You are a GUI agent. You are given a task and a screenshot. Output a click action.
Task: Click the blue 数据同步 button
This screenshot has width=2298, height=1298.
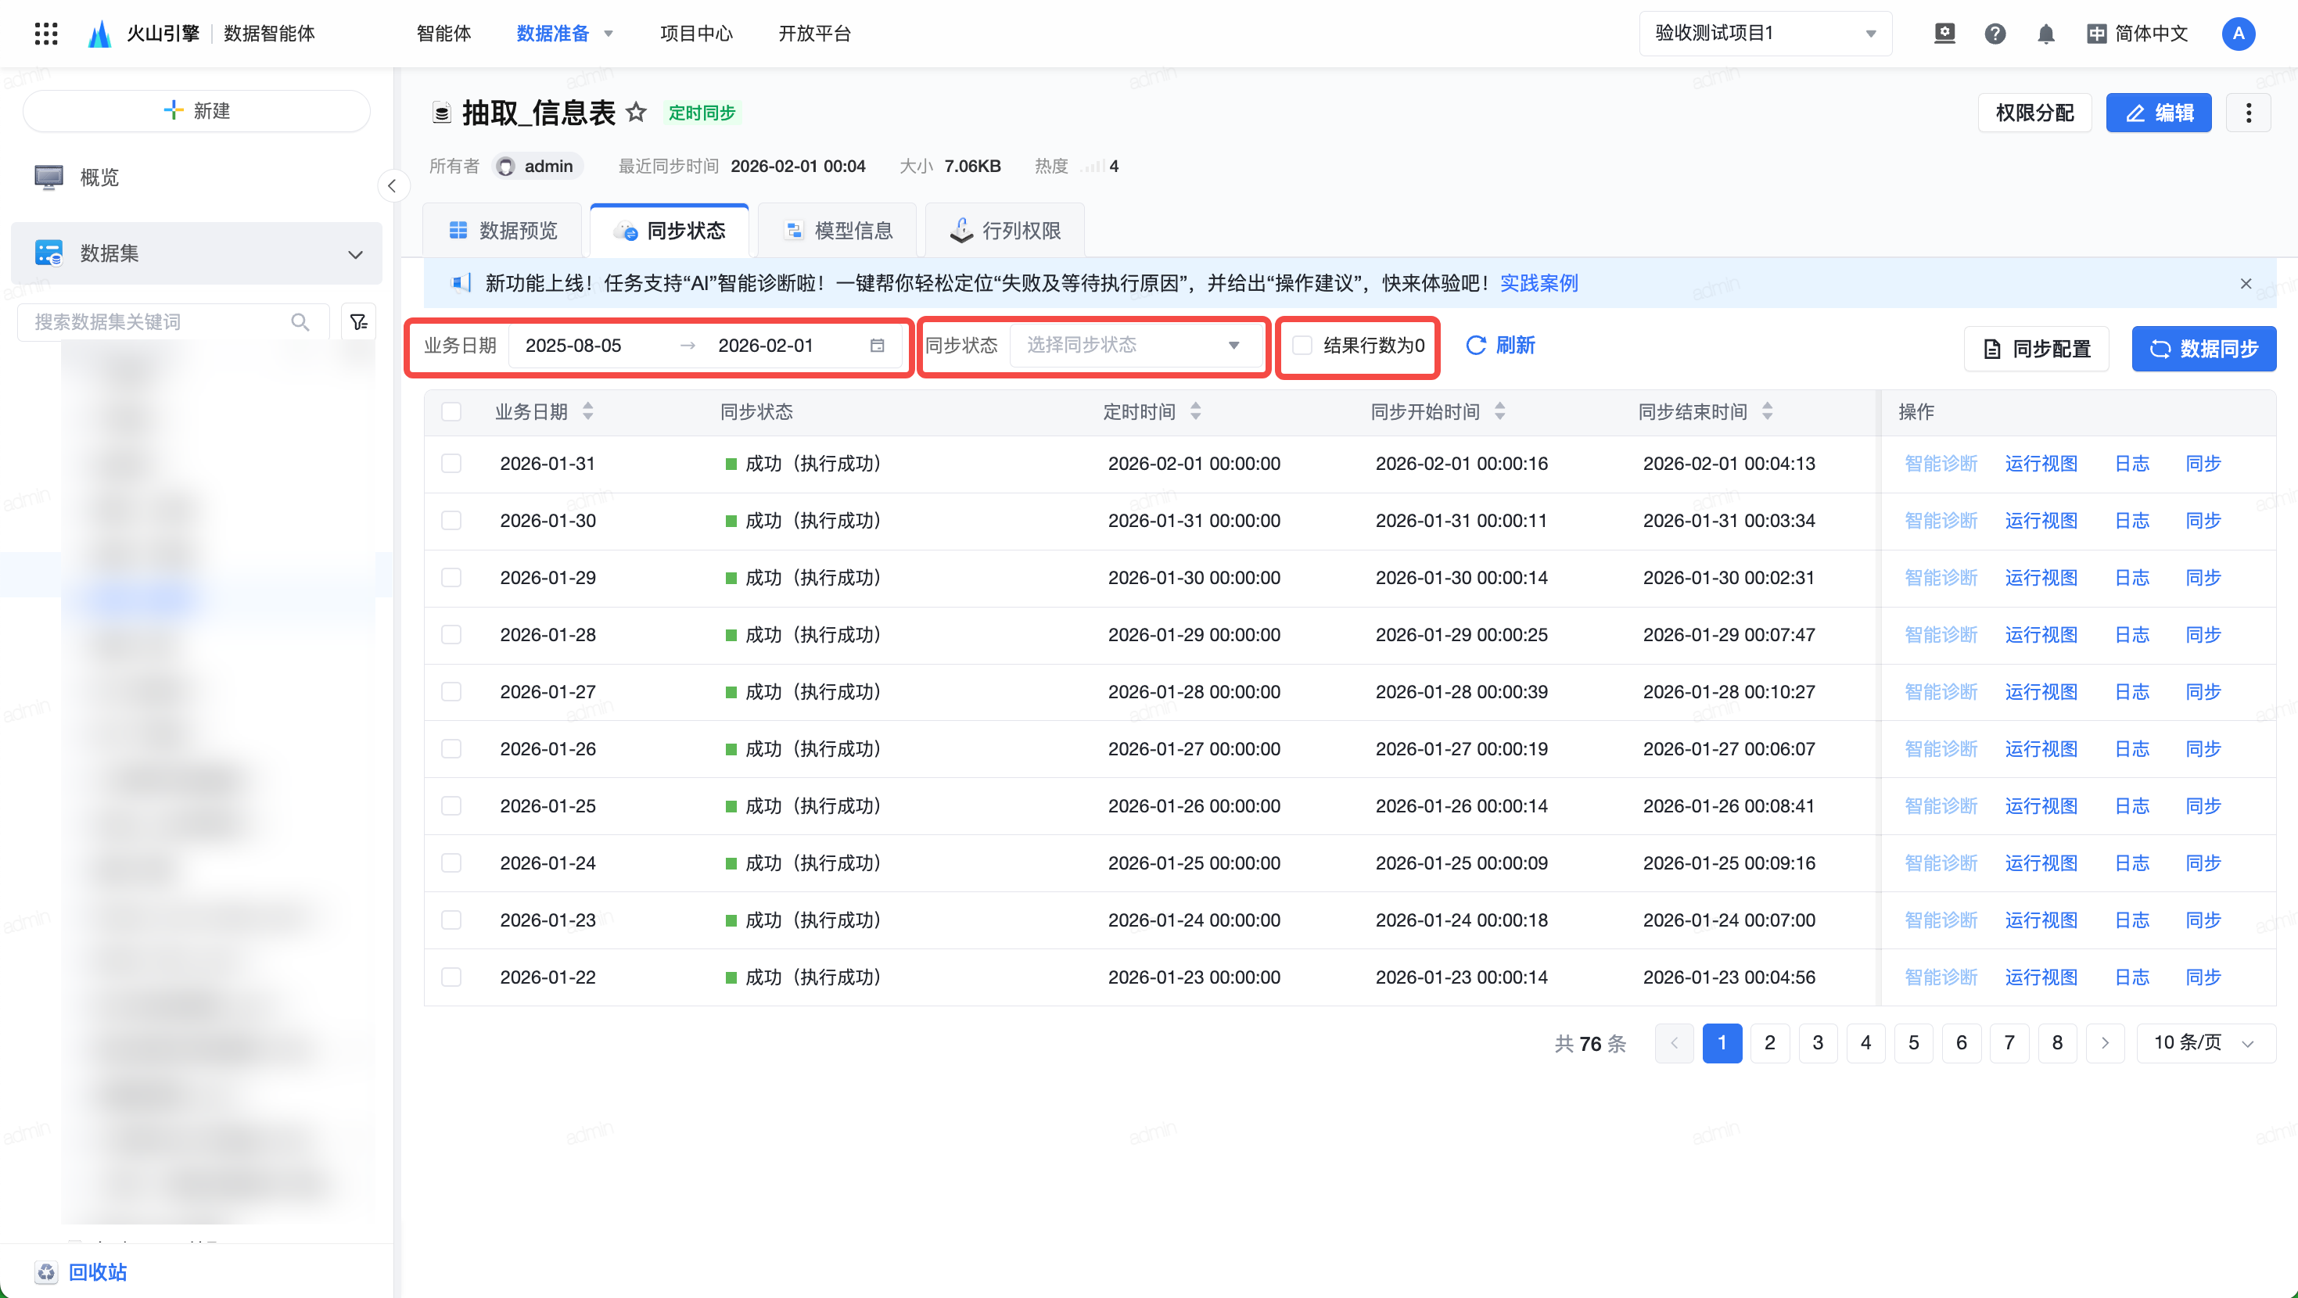[x=2203, y=349]
